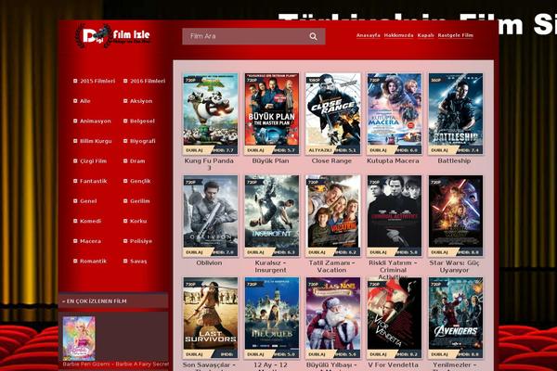This screenshot has height=371, width=557.
Task: Click the Star Wars: Güç Uyanıyor title
Action: click(x=454, y=266)
